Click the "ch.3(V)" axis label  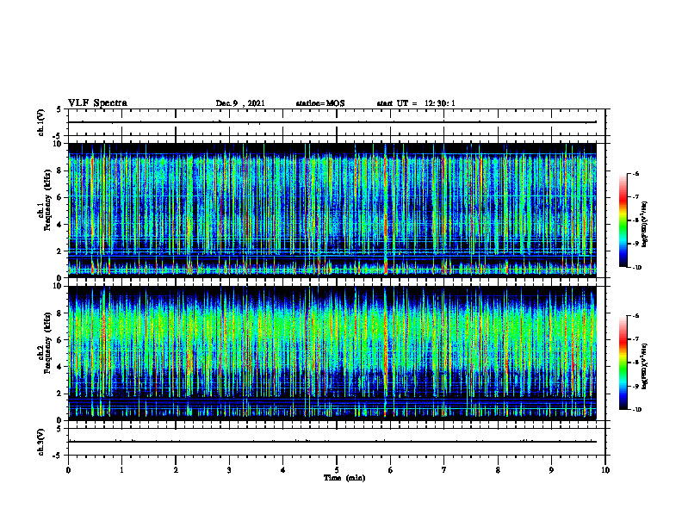tap(40, 442)
